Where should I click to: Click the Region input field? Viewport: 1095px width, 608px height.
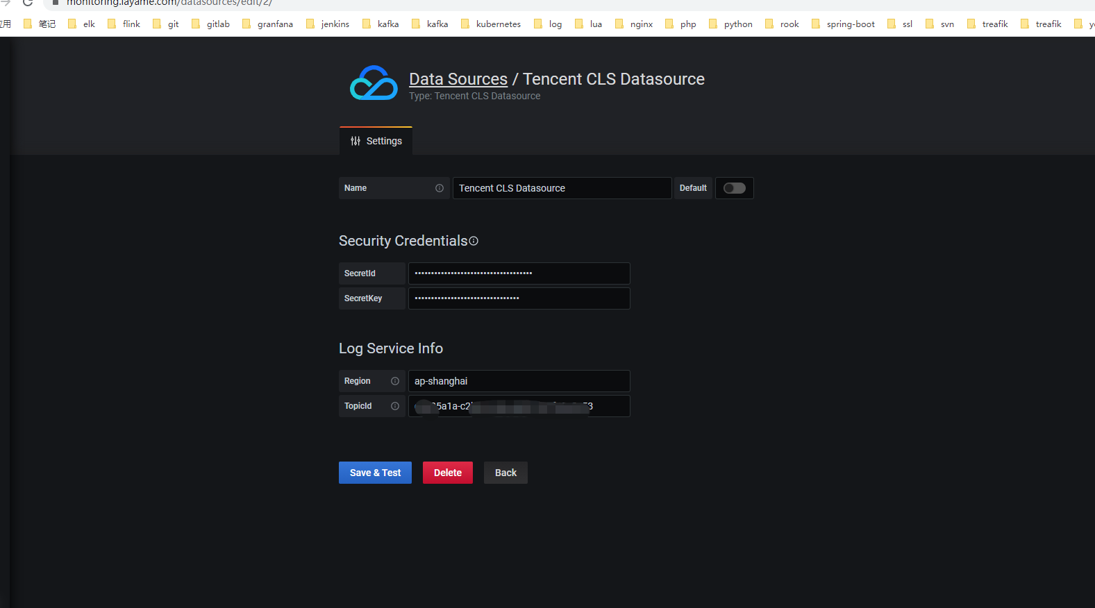519,381
